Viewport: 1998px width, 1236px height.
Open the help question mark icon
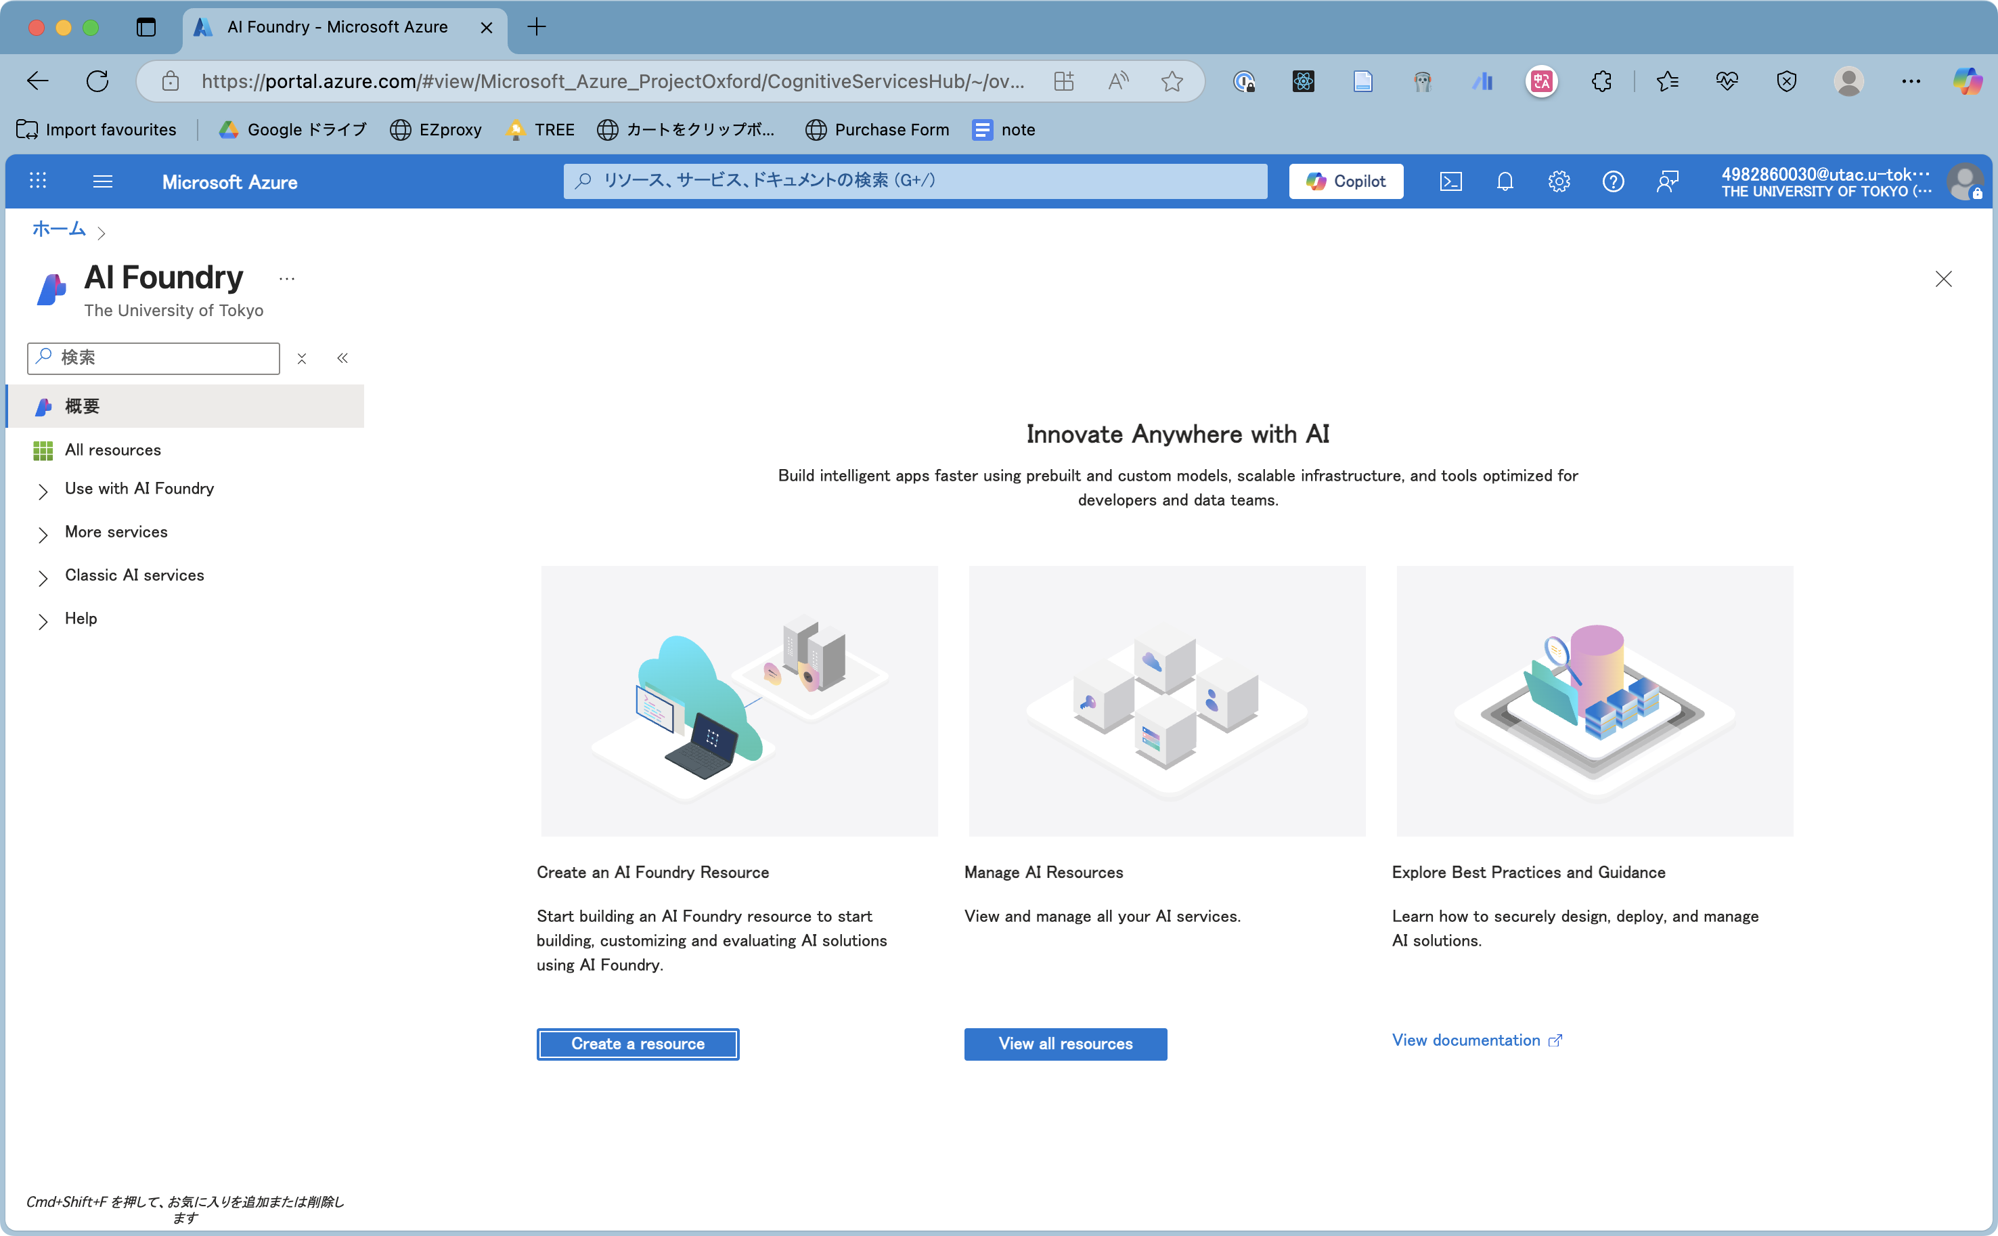click(1612, 181)
